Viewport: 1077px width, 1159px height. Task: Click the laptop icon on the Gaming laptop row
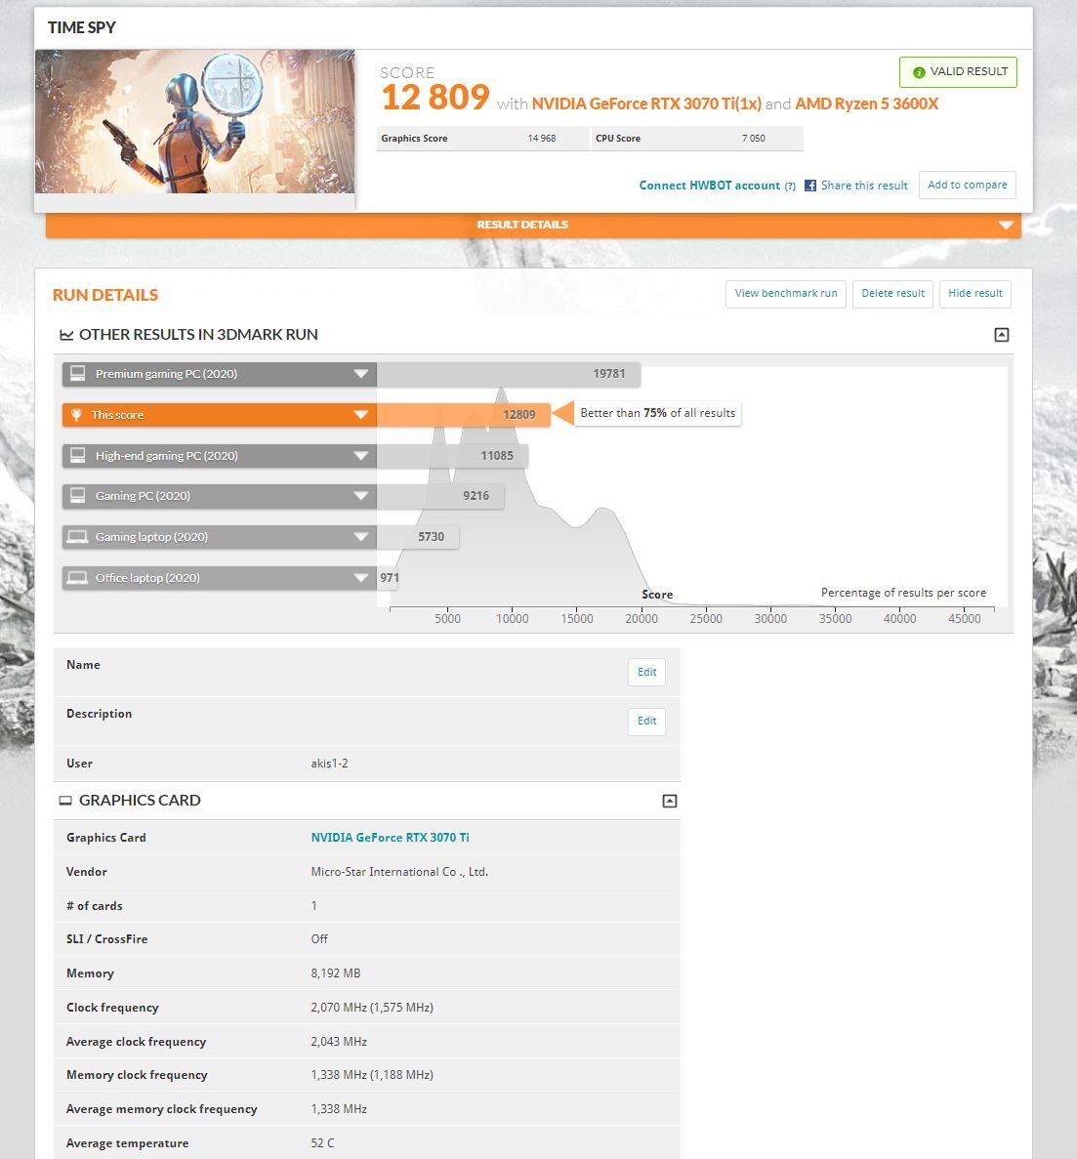point(77,537)
